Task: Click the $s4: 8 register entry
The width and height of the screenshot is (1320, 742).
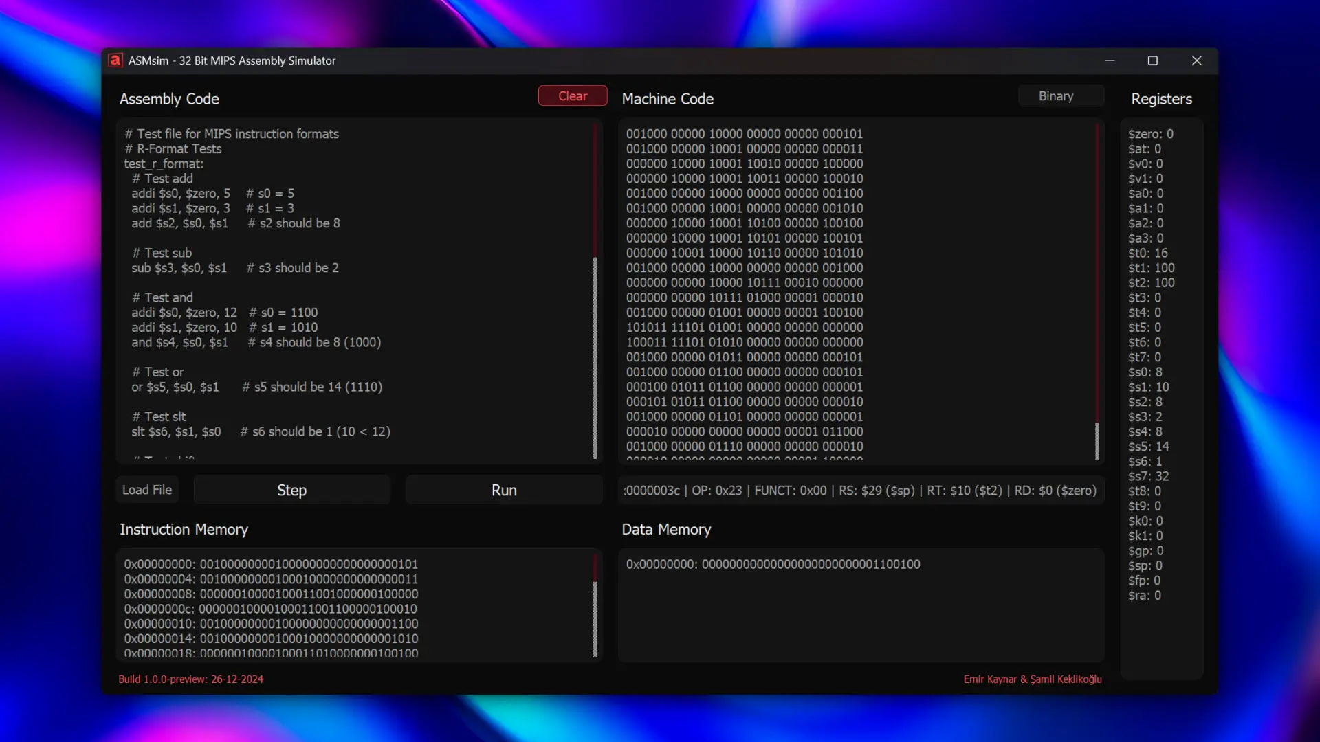Action: [1145, 431]
